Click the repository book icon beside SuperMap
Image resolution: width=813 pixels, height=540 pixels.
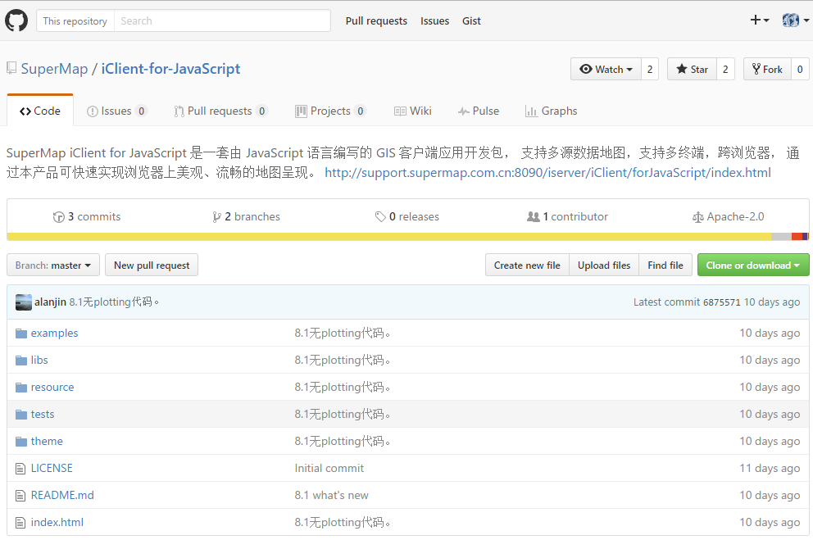(x=11, y=68)
